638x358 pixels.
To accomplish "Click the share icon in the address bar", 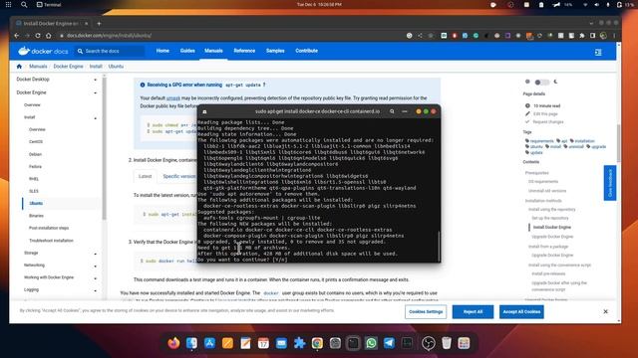I will coord(420,36).
